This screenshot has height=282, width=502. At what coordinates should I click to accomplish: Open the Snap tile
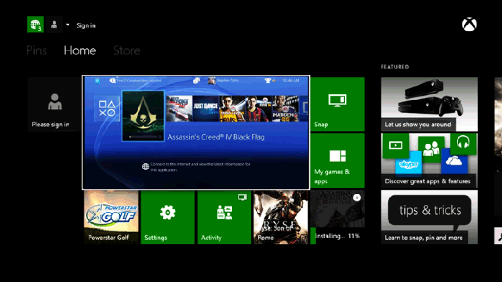pyautogui.click(x=337, y=104)
